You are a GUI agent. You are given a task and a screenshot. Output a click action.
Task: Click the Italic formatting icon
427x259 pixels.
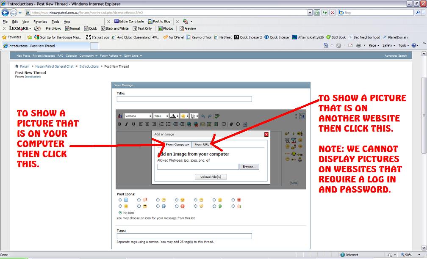[126, 124]
